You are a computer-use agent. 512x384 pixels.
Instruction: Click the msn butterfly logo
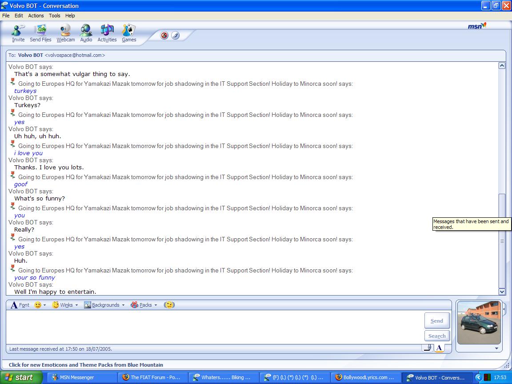tap(477, 26)
